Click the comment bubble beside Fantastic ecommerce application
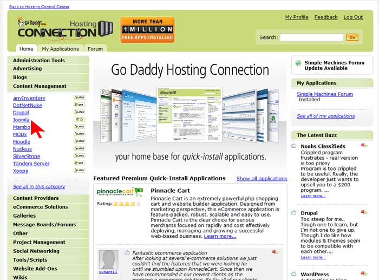Viewport: 379px width, 280px height. click(127, 252)
